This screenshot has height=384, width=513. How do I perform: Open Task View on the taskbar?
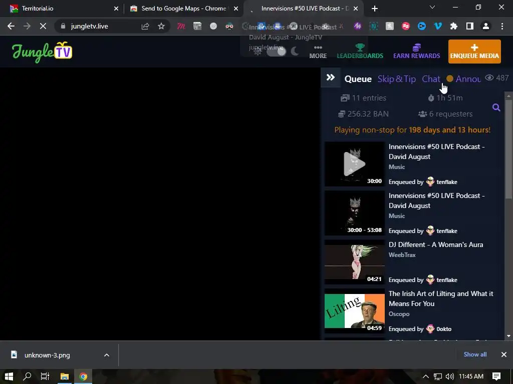45,376
